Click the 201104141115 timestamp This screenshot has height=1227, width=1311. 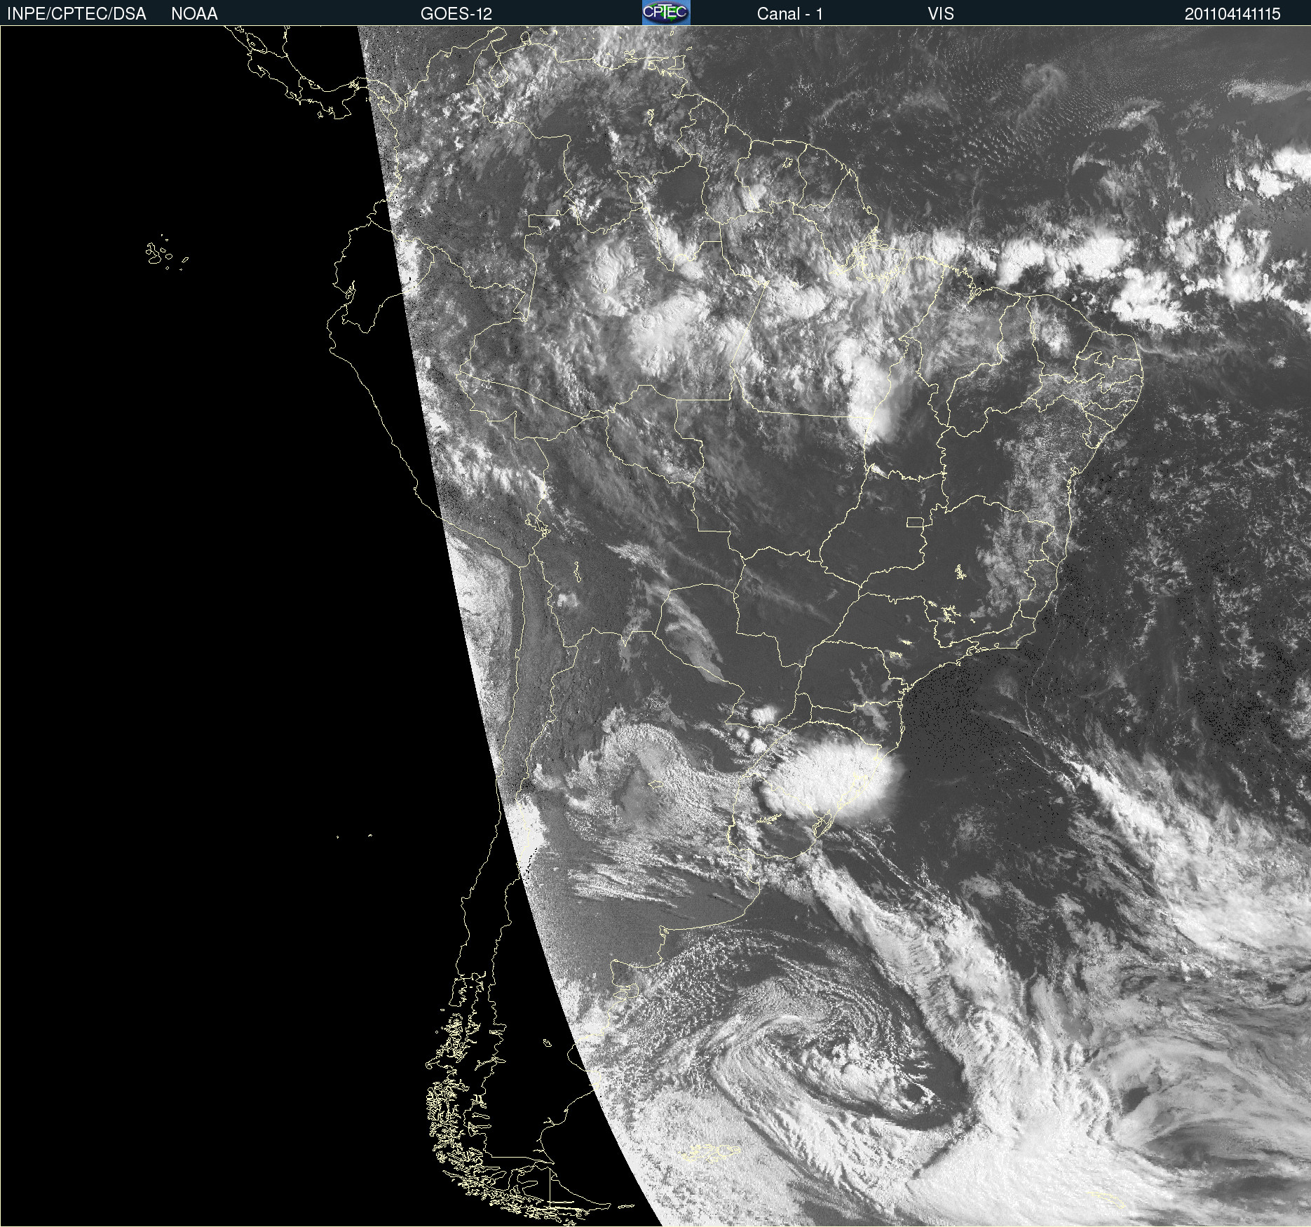(x=1232, y=14)
